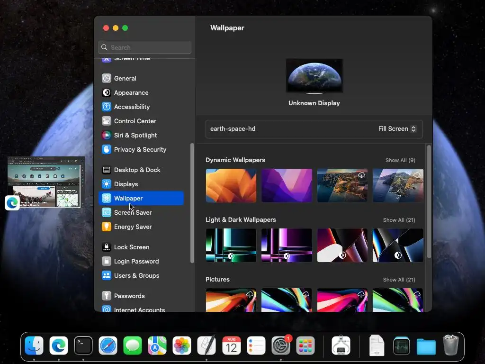The image size is (485, 364).
Task: Select fourth green Pictures wallpaper
Action: pos(398,300)
